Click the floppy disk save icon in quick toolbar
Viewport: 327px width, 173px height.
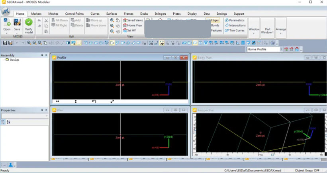pyautogui.click(x=5, y=43)
